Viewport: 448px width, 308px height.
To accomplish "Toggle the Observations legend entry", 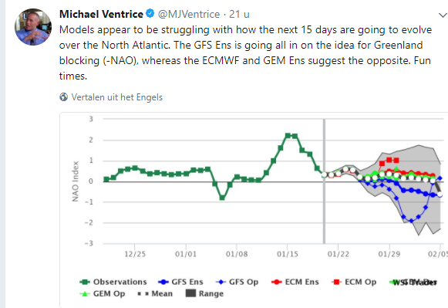I will coord(113,282).
